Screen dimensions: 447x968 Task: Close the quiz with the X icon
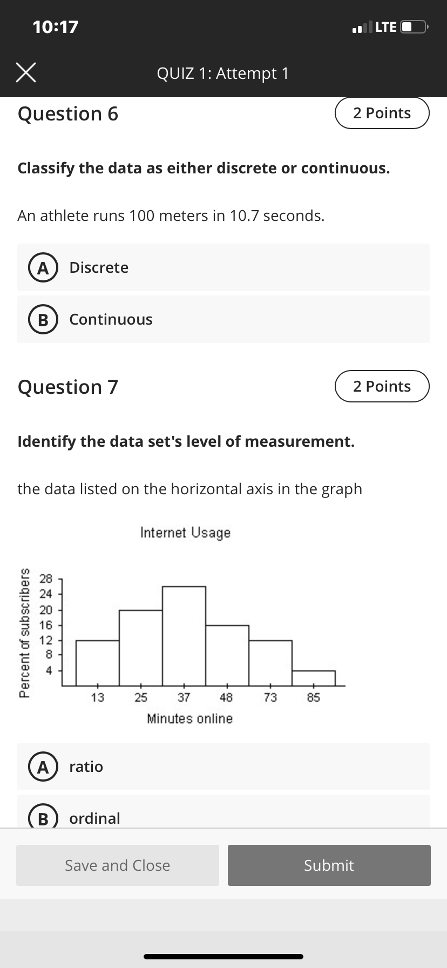[x=26, y=72]
